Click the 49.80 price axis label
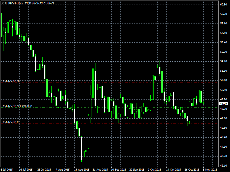Viewport: 230px width, 172px height. [x=224, y=99]
